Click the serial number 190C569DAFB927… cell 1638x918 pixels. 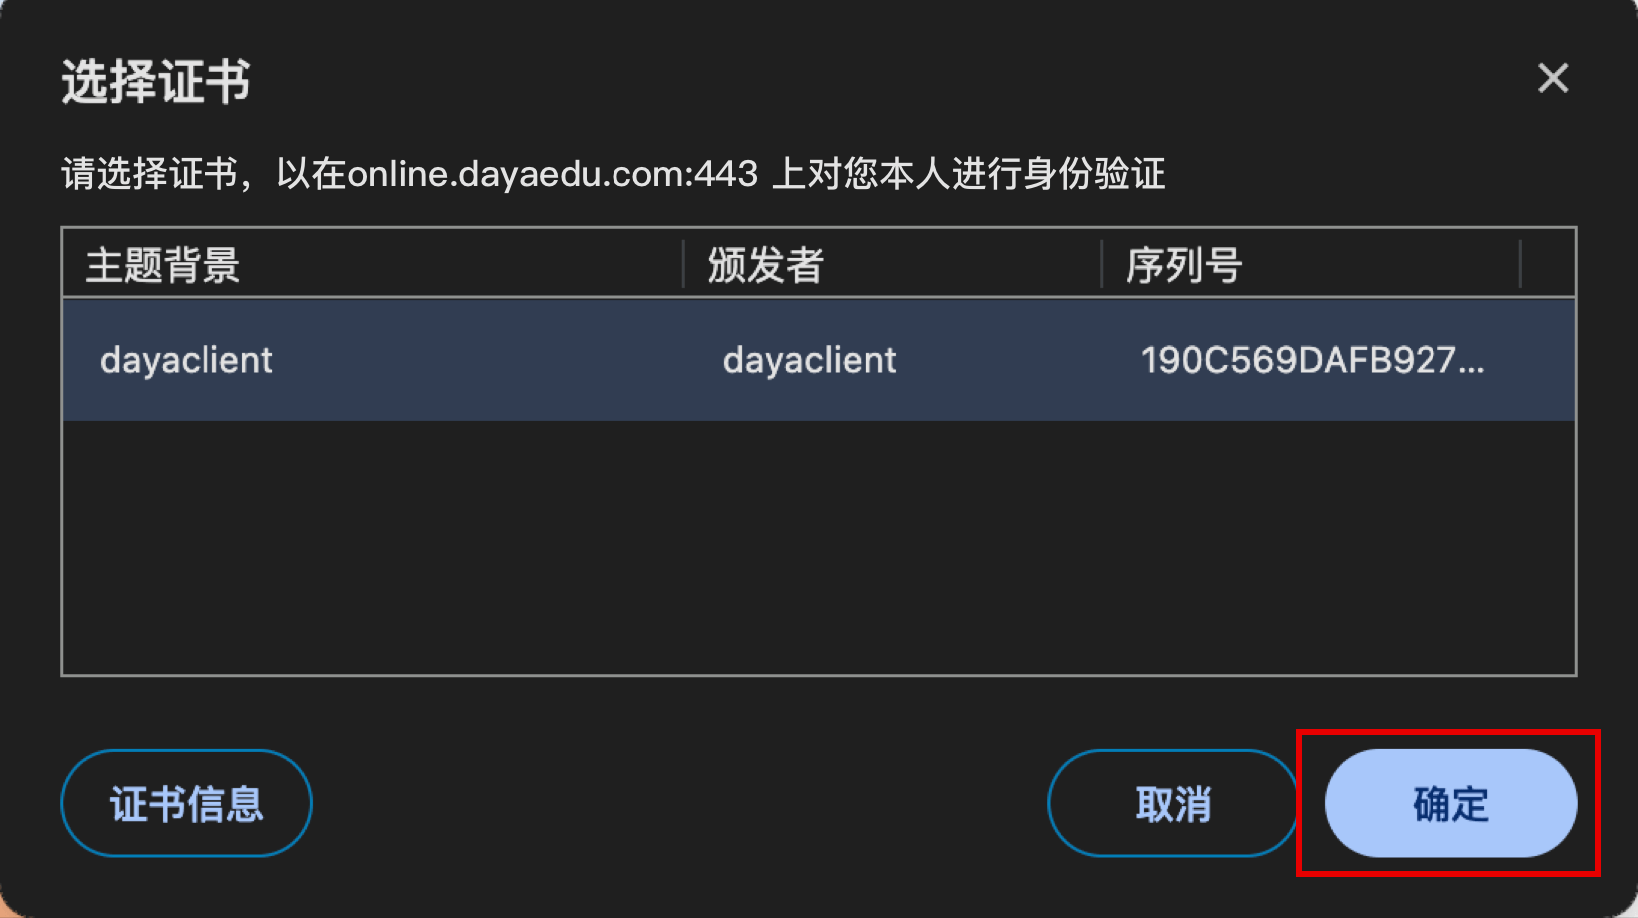[x=1313, y=360]
